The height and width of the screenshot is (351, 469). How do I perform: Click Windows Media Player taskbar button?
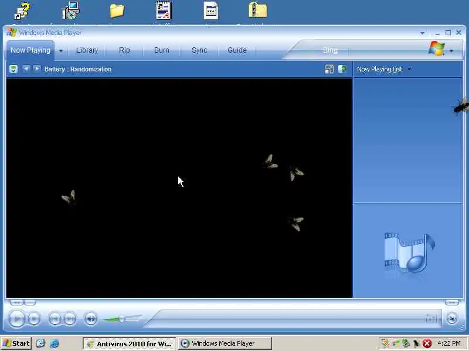tap(225, 344)
